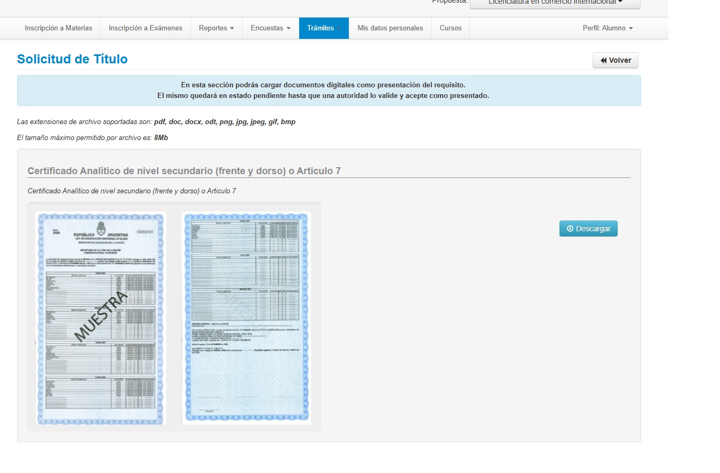The height and width of the screenshot is (473, 720).
Task: Click the italic Certificado Analítico description
Action: click(131, 191)
